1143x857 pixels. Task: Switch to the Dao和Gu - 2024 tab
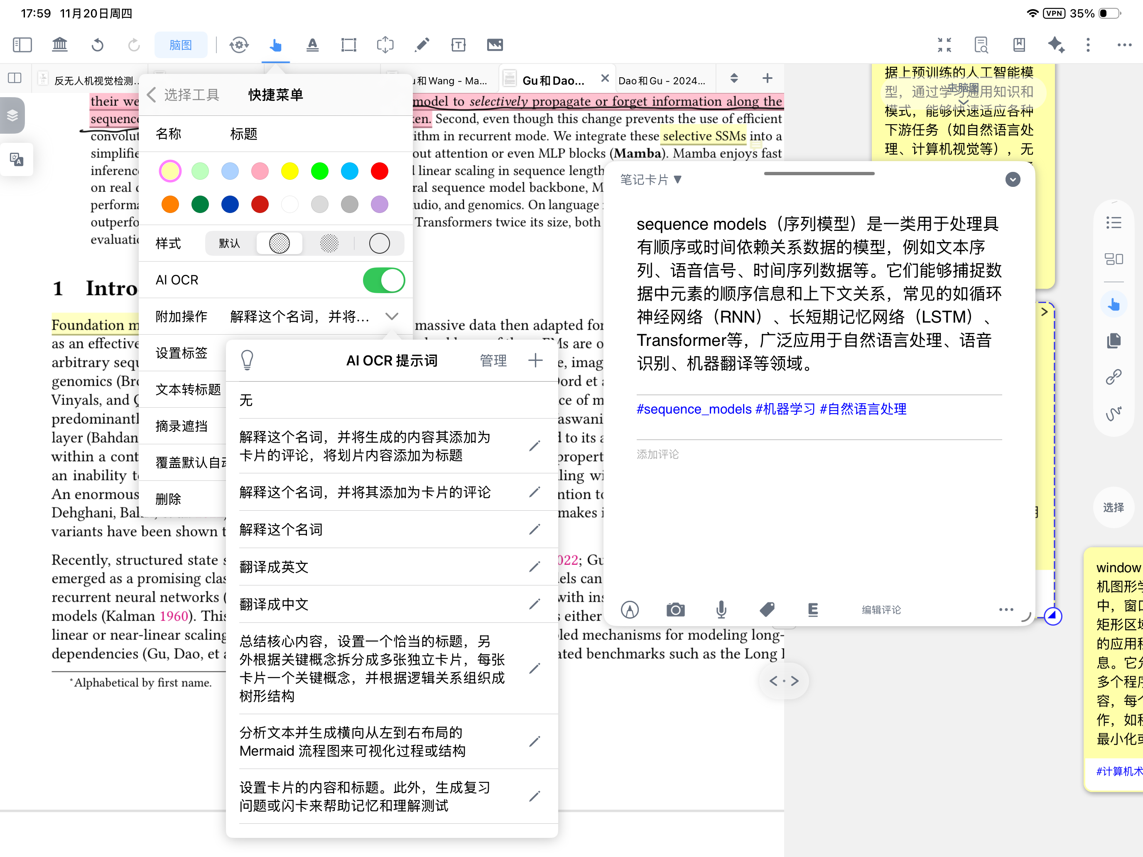[661, 81]
